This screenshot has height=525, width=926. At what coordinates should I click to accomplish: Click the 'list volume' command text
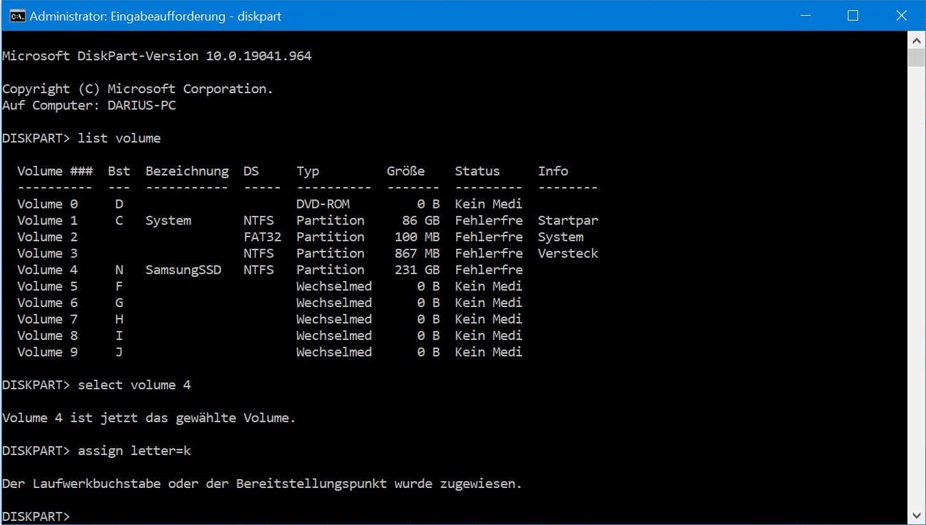coord(119,138)
